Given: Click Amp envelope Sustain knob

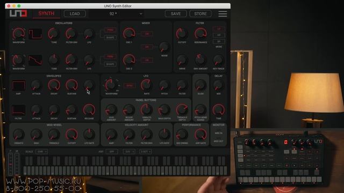Looking at the screenshot, I should [x=71, y=85].
